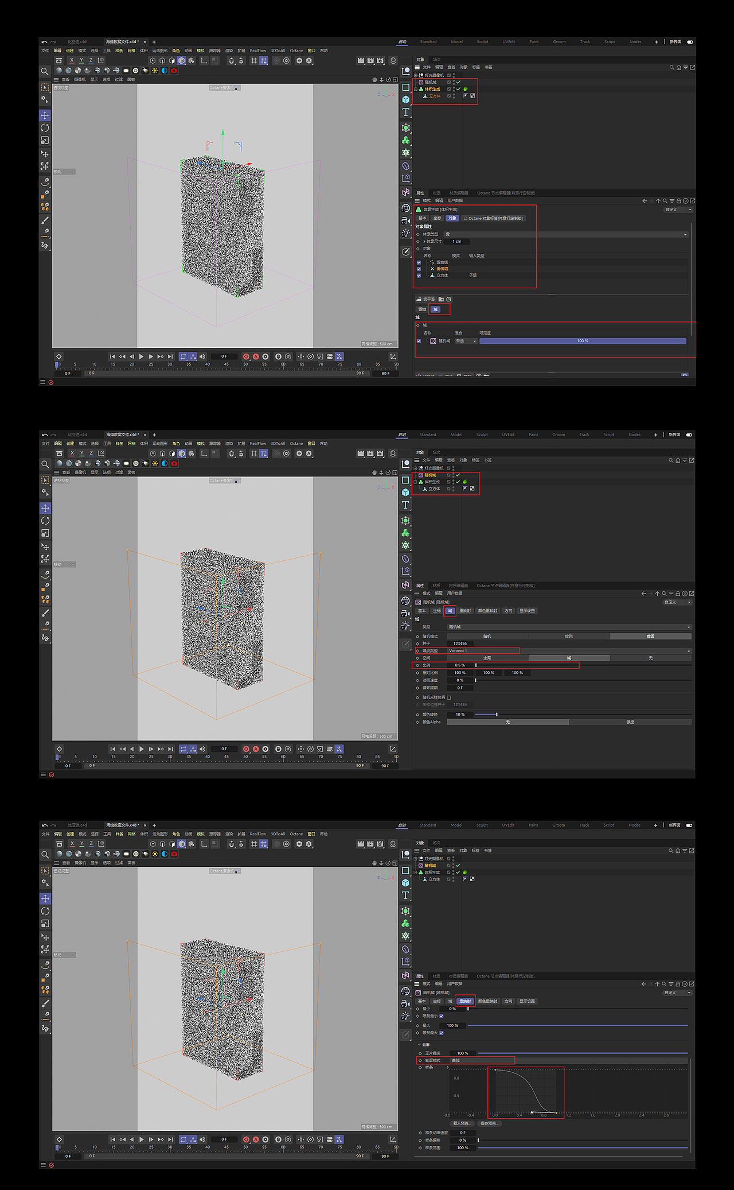Click the 保存预置... button
734x1190 pixels.
tap(489, 1123)
